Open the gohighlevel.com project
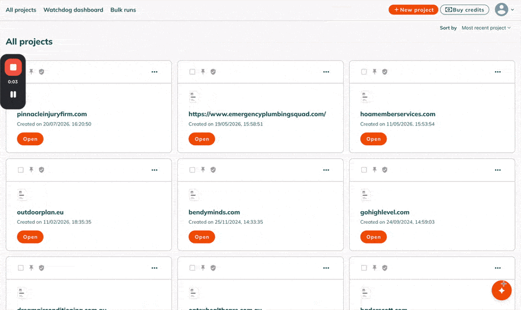 coord(373,237)
